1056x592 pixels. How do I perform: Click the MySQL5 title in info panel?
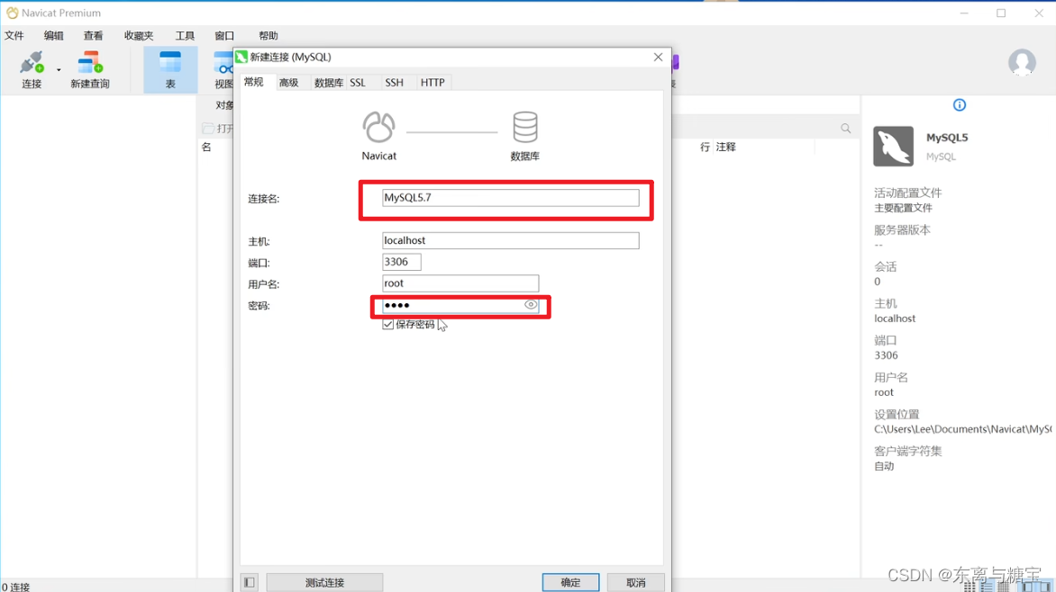(x=946, y=138)
